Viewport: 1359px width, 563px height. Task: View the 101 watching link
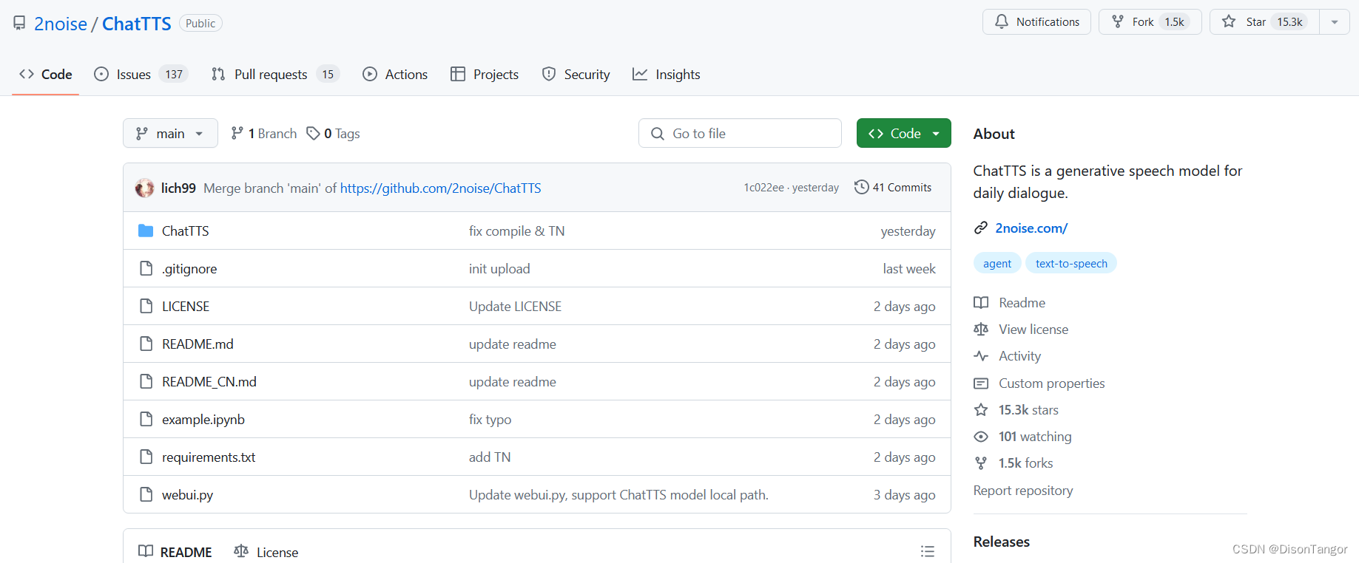coord(1022,437)
